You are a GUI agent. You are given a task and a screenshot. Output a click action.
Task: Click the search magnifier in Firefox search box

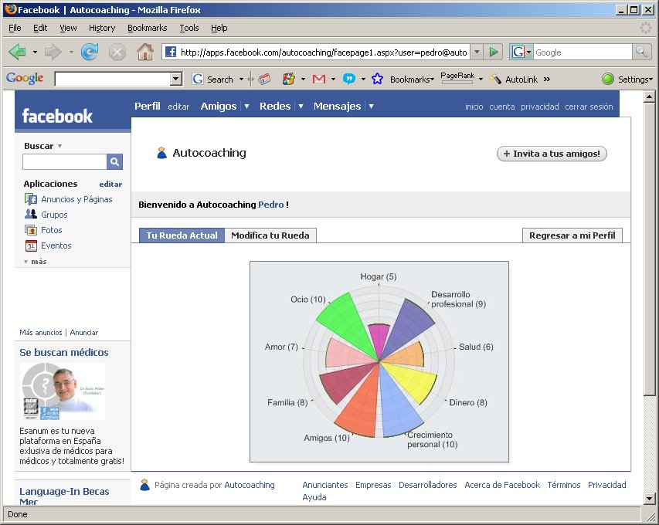point(641,52)
